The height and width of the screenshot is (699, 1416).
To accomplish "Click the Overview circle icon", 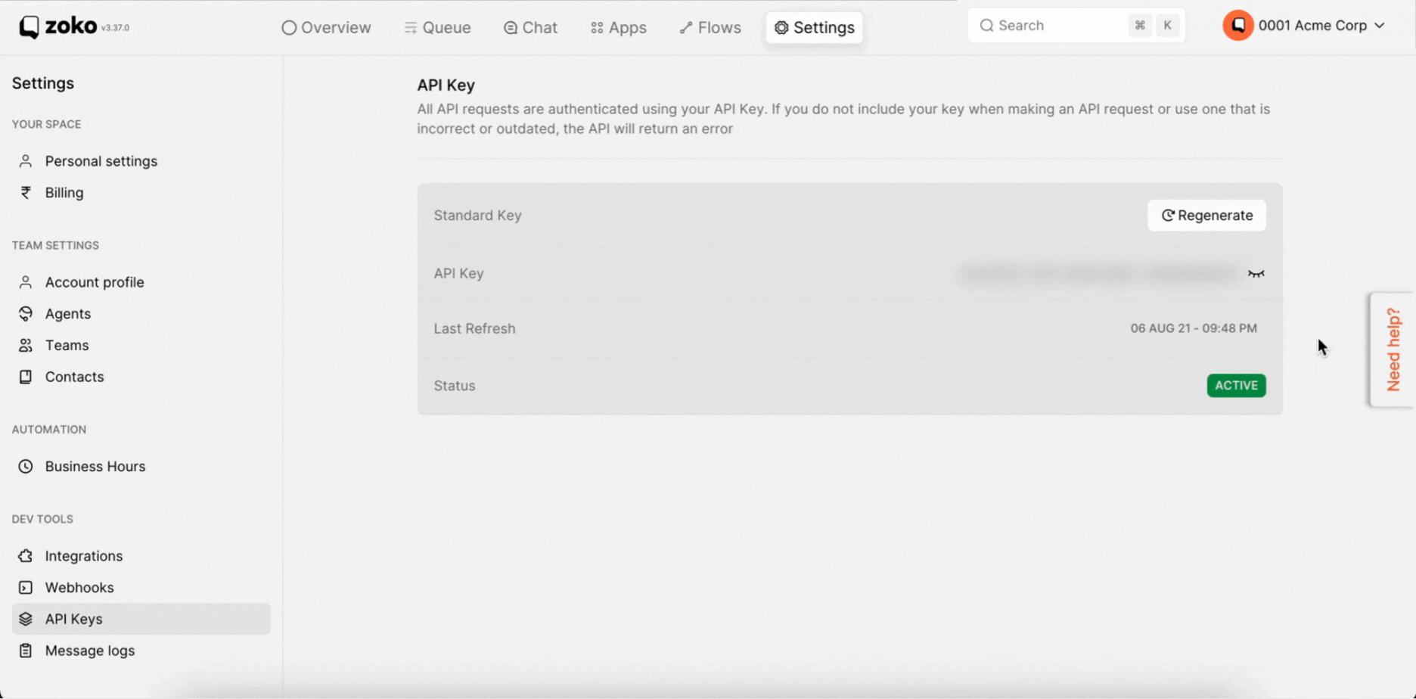I will point(289,28).
